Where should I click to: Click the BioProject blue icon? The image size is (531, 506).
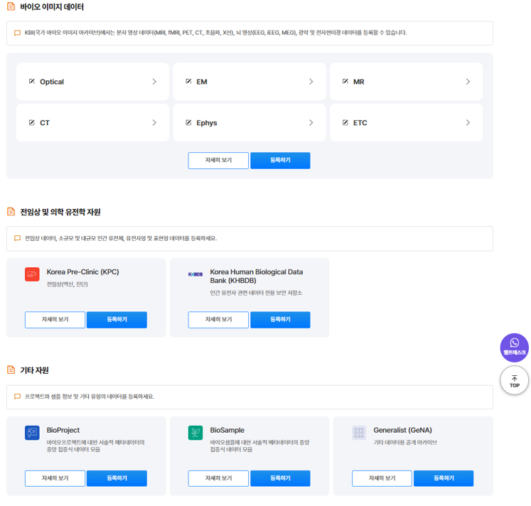coord(32,433)
